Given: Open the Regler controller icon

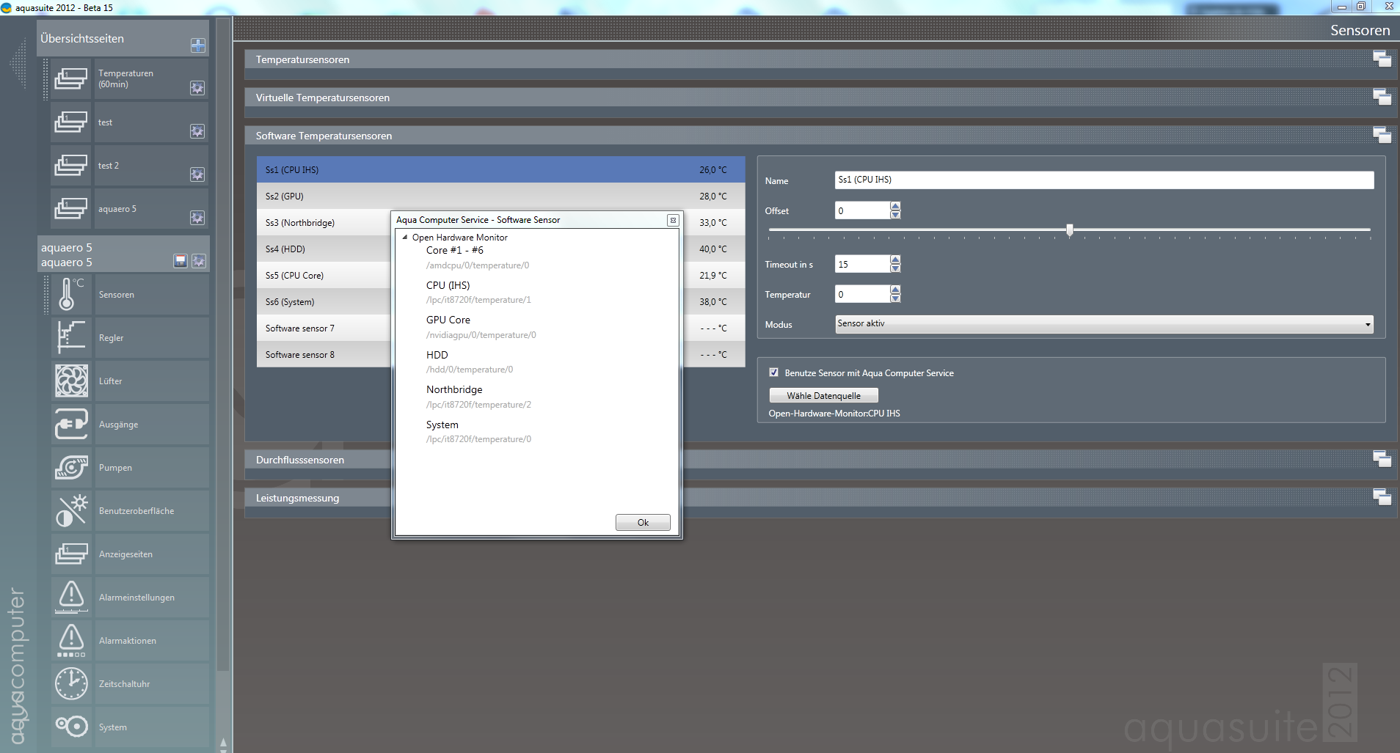Looking at the screenshot, I should (x=70, y=338).
